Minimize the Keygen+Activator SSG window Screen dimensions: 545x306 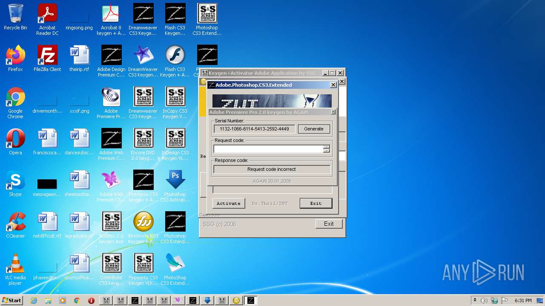tap(325, 73)
